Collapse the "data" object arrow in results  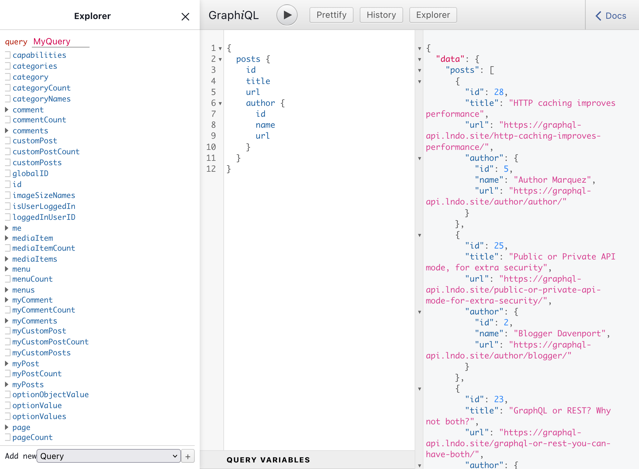(x=420, y=59)
